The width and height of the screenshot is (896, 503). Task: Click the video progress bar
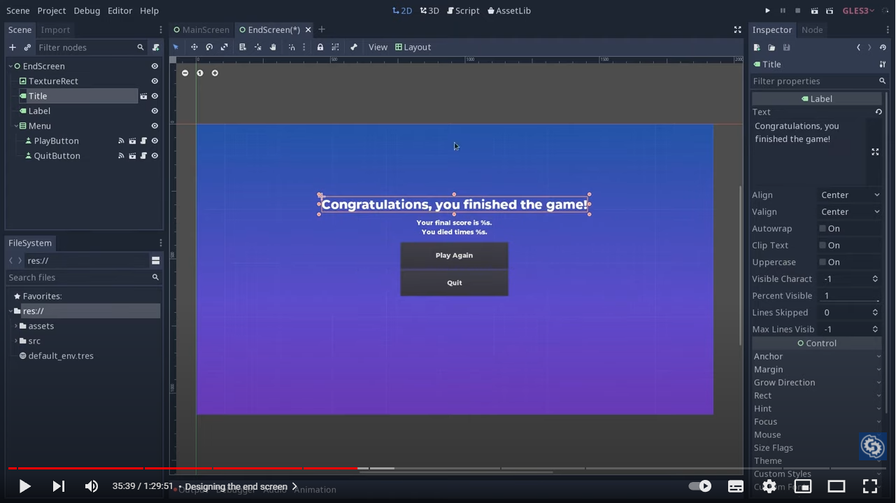pos(447,468)
